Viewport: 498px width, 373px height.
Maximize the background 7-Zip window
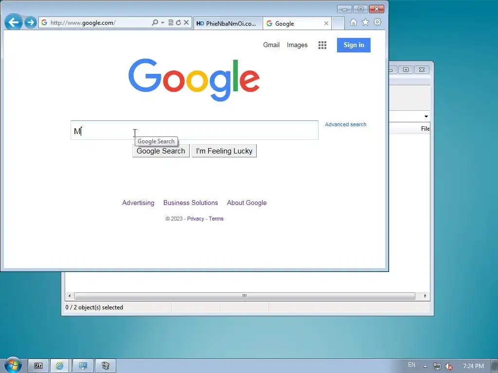(406, 69)
